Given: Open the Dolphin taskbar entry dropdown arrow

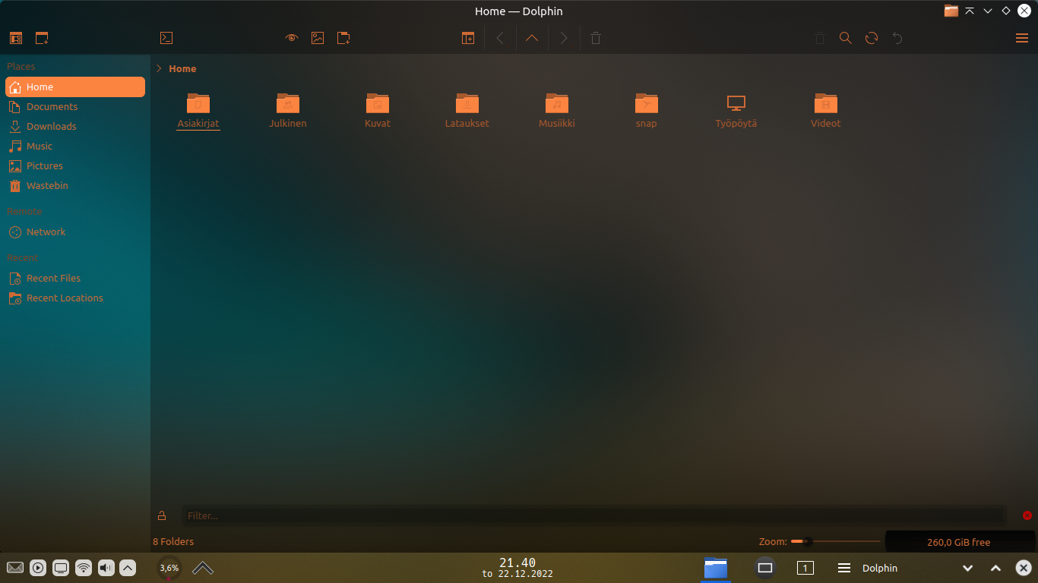Looking at the screenshot, I should coord(968,567).
